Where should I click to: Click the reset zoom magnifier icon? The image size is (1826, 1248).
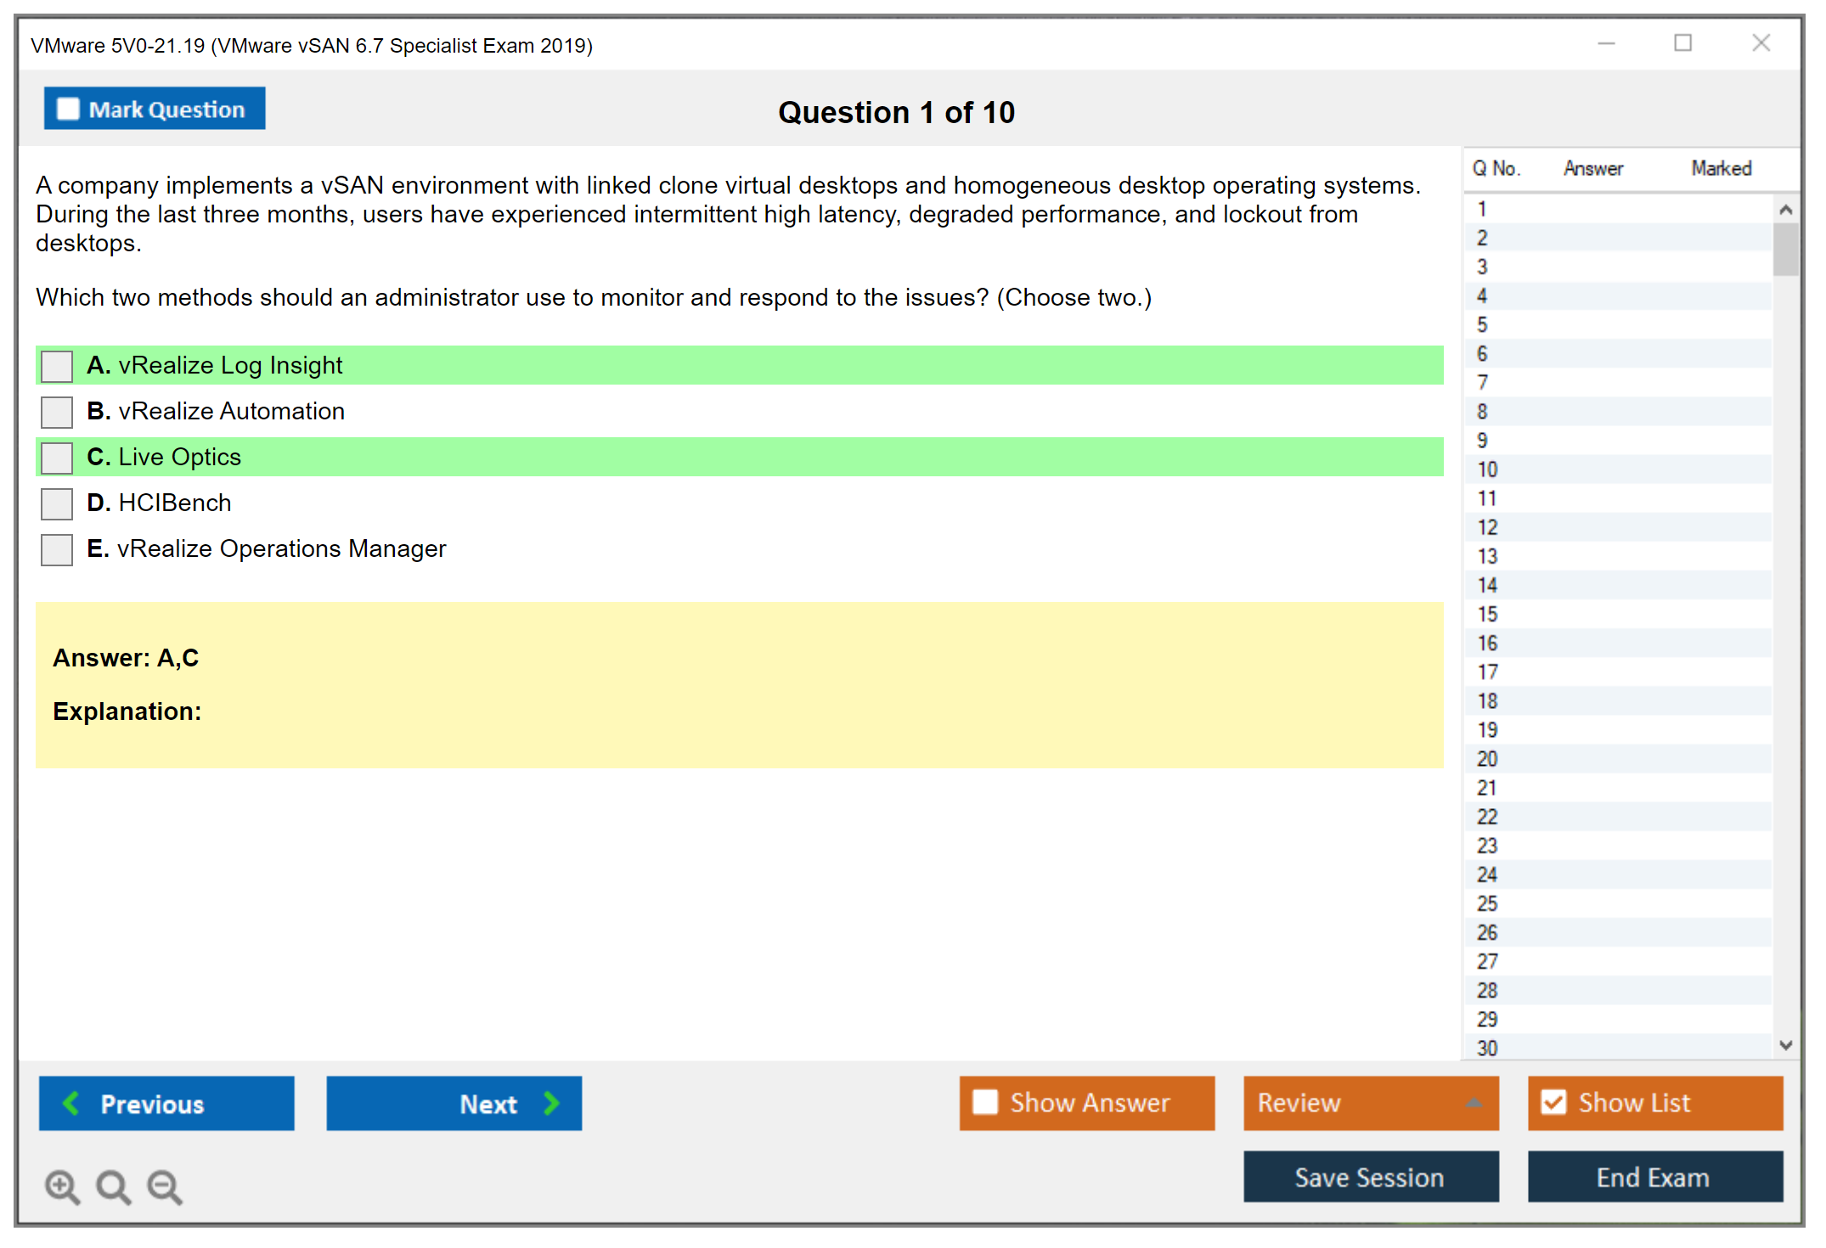pos(113,1186)
